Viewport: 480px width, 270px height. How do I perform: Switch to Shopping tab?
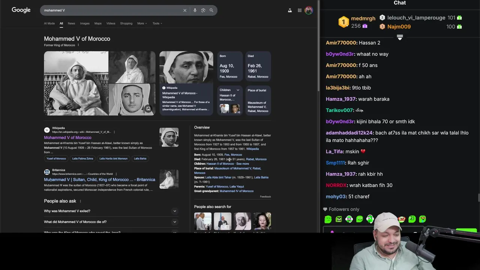tap(126, 23)
